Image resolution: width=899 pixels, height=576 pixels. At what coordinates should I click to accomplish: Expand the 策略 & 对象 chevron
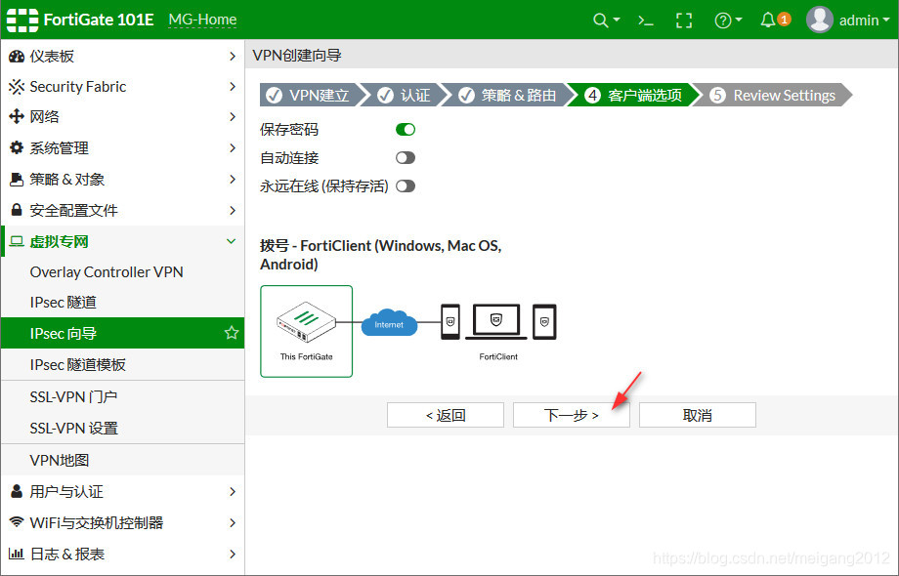[x=233, y=180]
